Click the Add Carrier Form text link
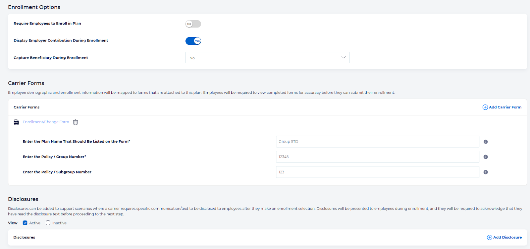The height and width of the screenshot is (249, 530). point(505,107)
